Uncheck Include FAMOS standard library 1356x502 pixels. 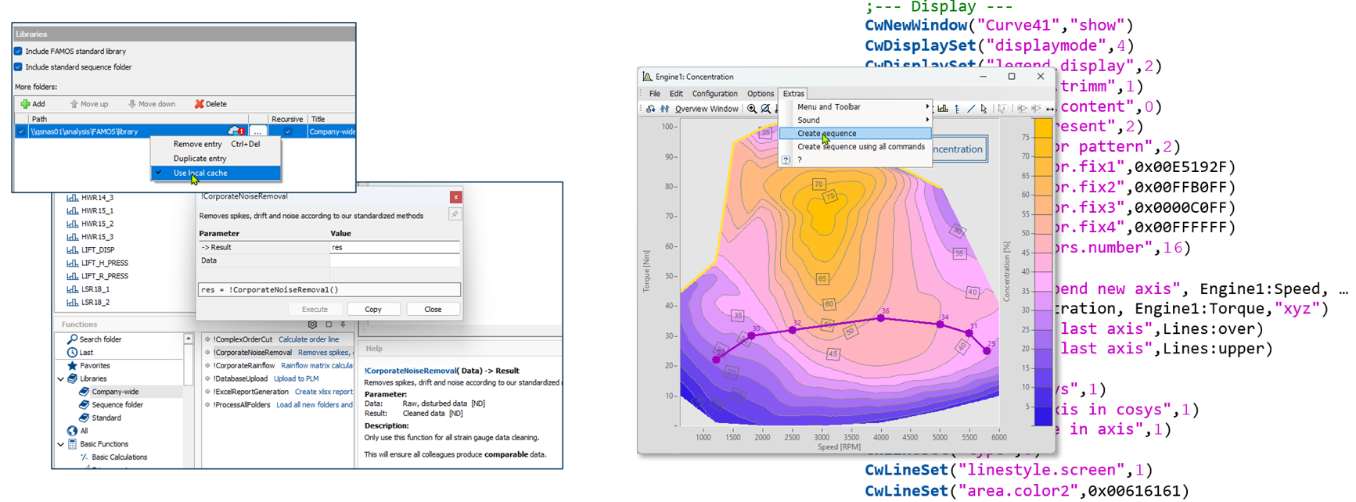click(x=19, y=52)
